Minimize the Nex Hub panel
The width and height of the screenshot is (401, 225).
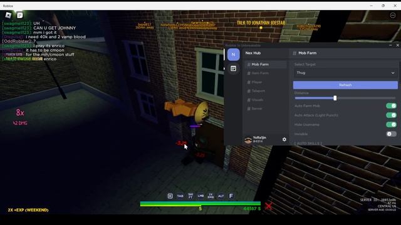click(390, 45)
